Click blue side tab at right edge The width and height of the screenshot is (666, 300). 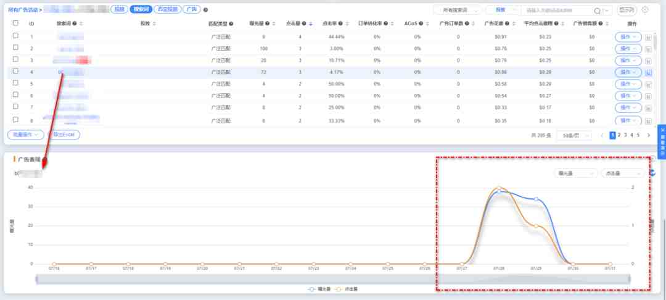pyautogui.click(x=662, y=141)
